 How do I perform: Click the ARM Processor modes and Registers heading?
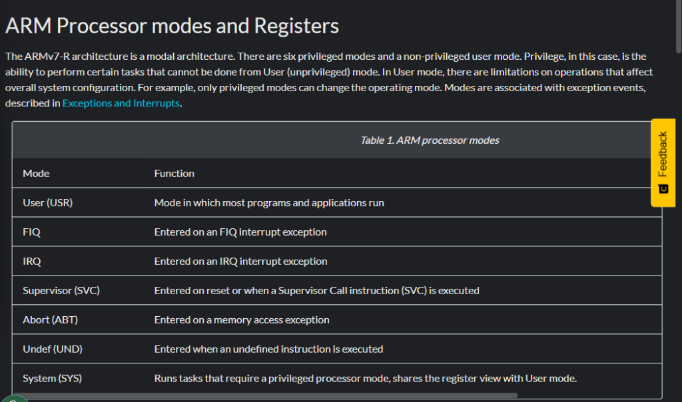172,26
